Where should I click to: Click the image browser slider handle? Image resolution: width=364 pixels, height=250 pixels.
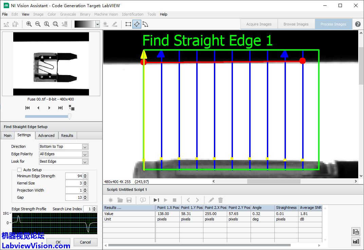(x=70, y=116)
